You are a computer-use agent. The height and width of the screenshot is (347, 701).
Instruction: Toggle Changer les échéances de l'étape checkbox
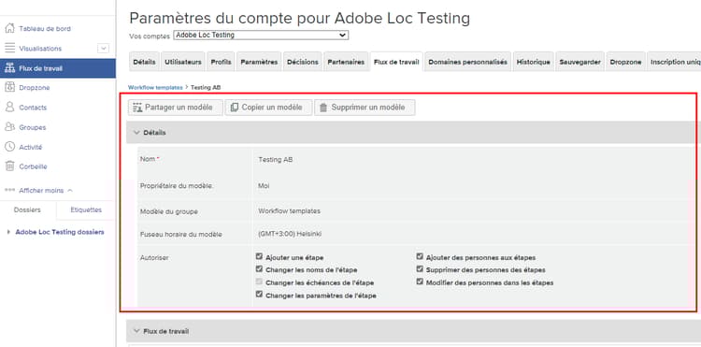(259, 282)
